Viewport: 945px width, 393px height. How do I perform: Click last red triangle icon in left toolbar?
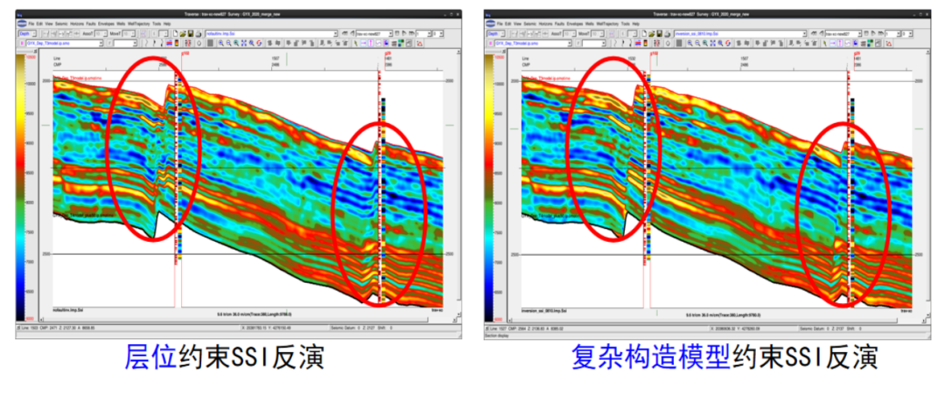419,44
